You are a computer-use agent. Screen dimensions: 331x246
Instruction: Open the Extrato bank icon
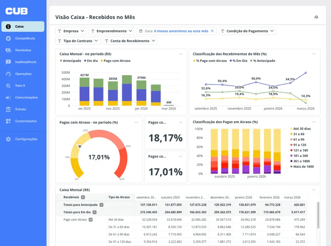8,109
